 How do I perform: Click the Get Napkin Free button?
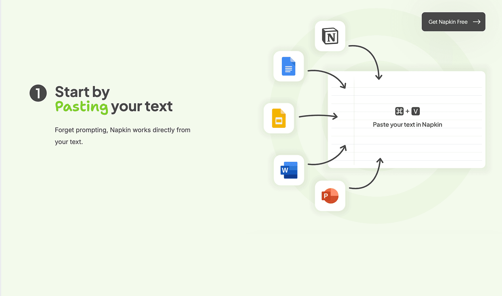click(453, 22)
